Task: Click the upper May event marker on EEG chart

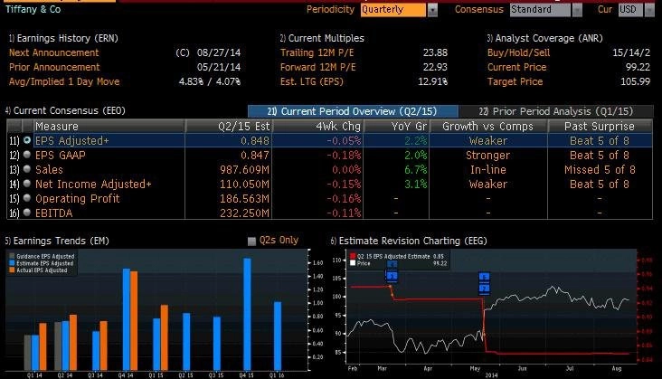Action: [x=484, y=278]
